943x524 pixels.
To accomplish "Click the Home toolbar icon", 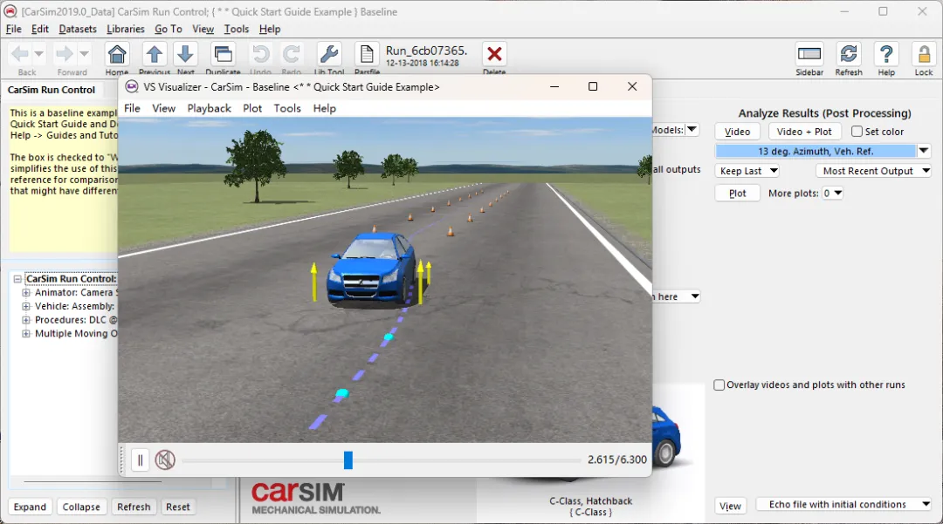I will pos(117,55).
